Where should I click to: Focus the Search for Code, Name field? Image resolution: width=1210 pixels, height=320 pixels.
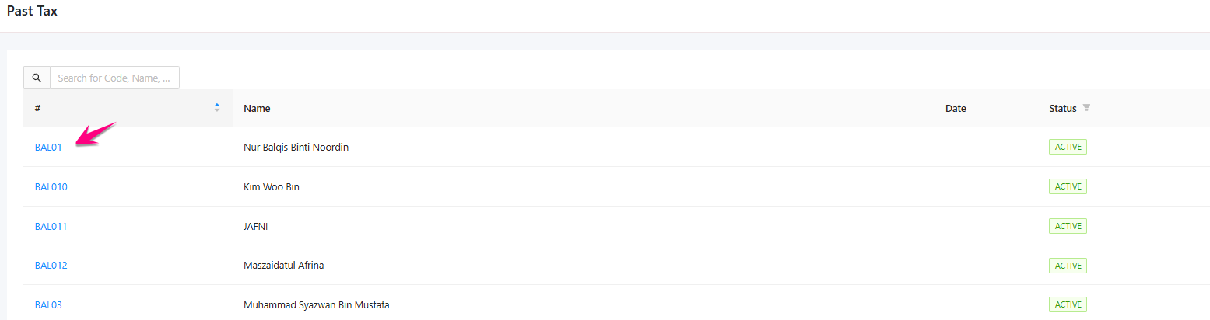pos(114,78)
